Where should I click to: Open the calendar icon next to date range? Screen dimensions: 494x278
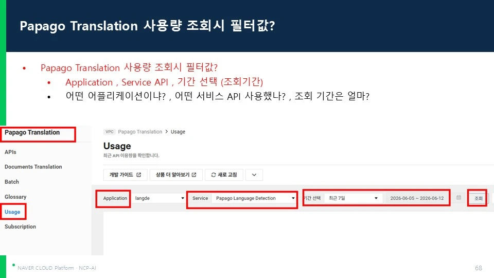point(458,198)
